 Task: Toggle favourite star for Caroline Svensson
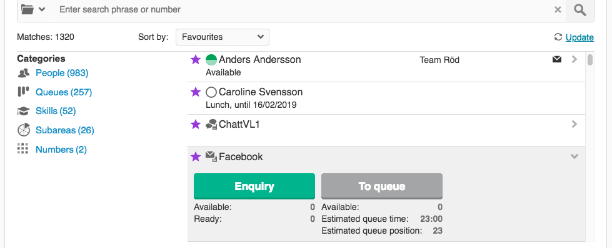[x=195, y=92]
